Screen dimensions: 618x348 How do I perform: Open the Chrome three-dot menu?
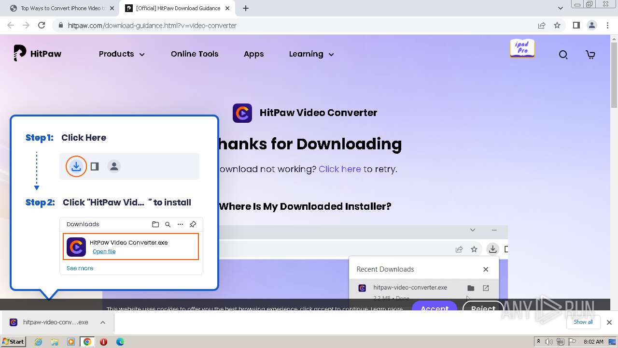pos(607,25)
